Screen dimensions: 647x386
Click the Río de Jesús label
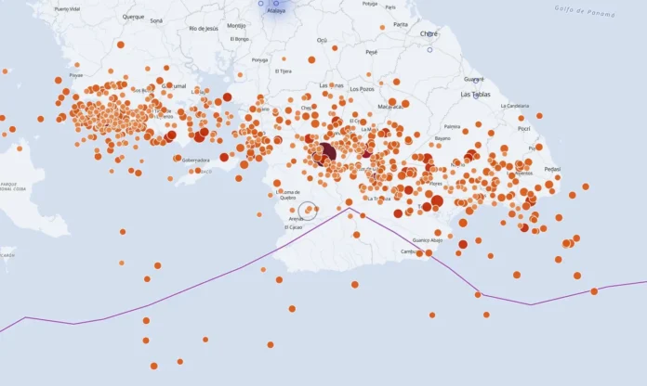click(204, 29)
